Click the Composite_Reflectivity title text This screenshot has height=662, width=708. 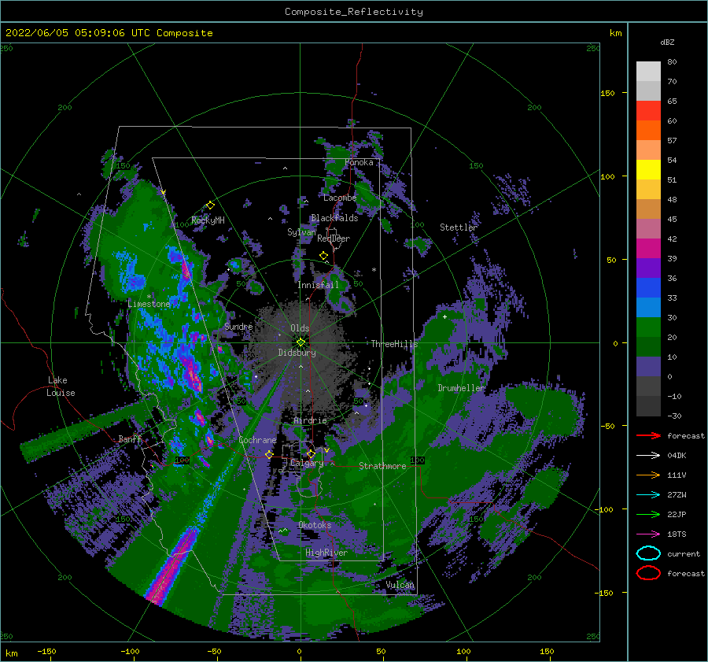354,12
